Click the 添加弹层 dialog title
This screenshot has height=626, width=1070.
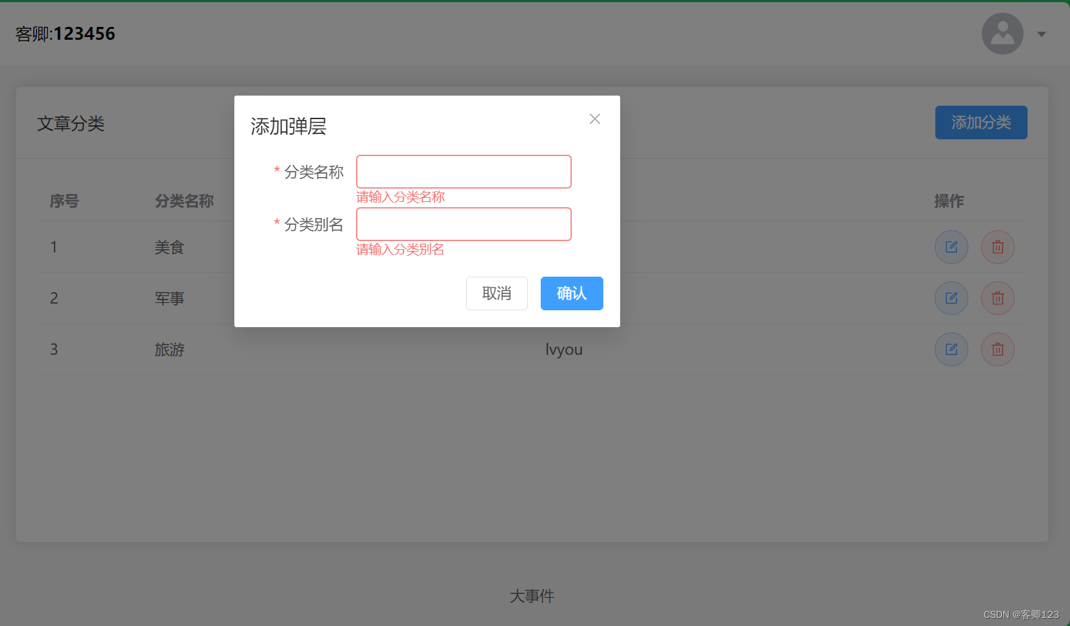pyautogui.click(x=289, y=127)
